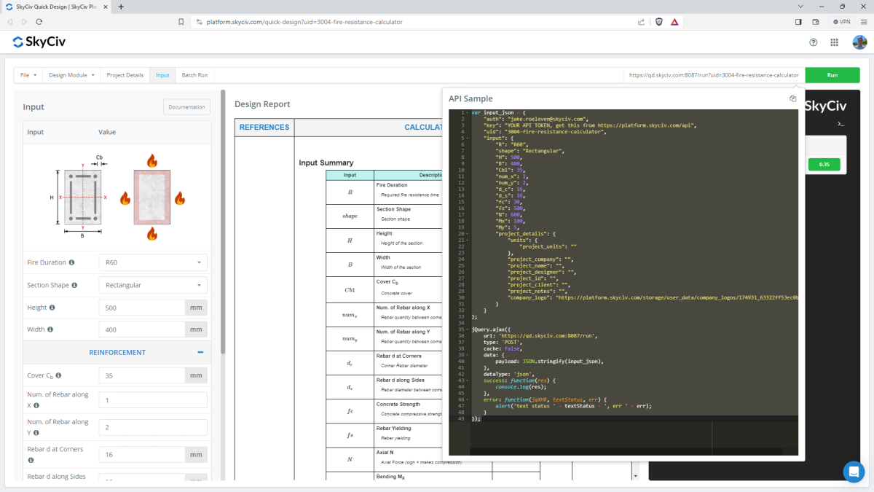Click the user profile avatar
This screenshot has height=492, width=874.
[859, 42]
